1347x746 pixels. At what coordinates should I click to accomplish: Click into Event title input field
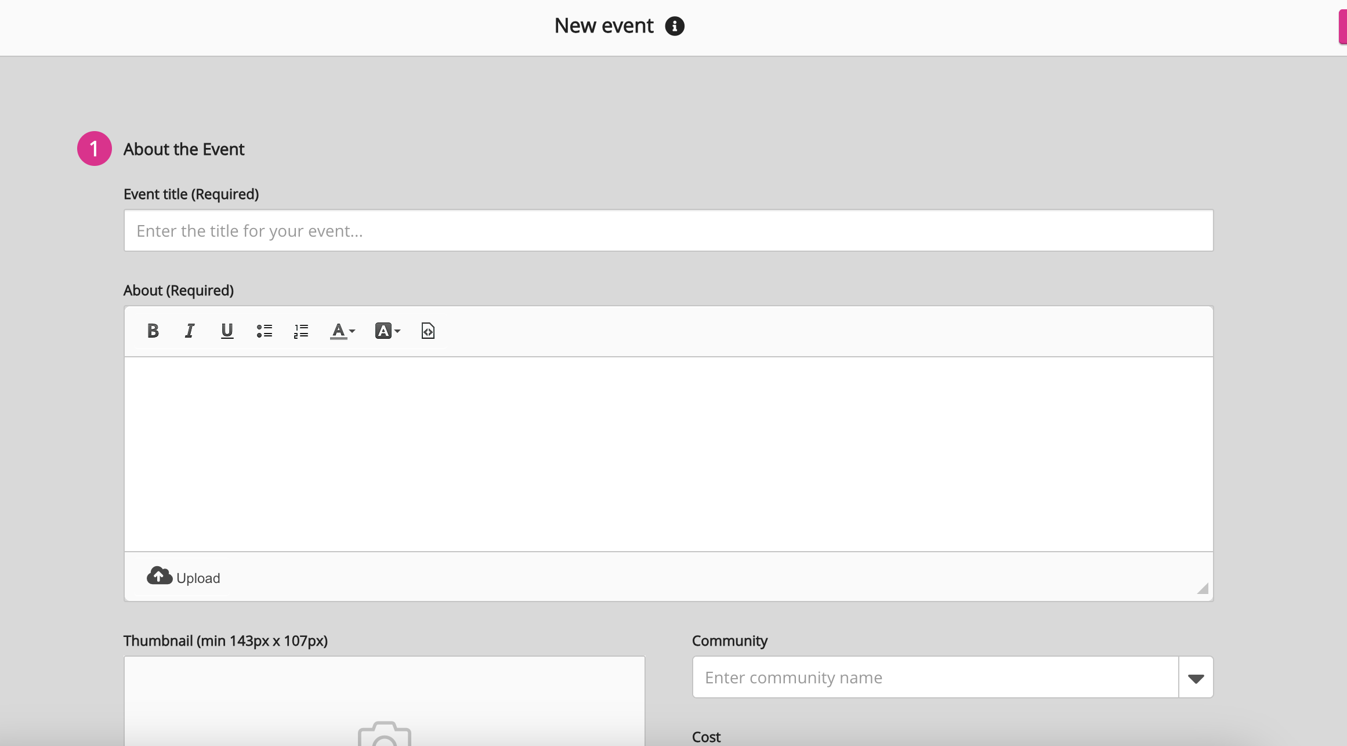click(668, 230)
